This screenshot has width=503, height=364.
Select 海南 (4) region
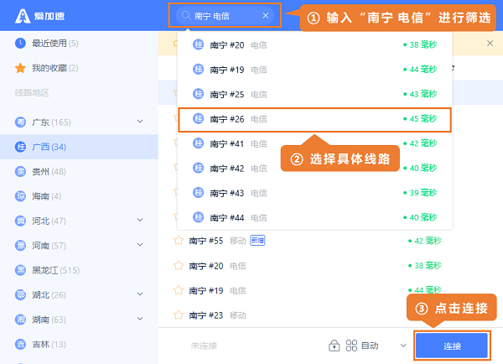79,196
